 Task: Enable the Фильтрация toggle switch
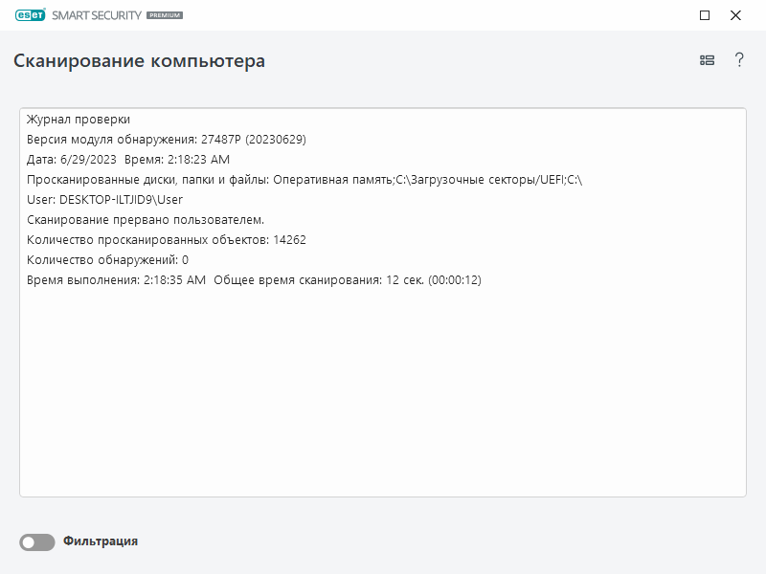[37, 542]
